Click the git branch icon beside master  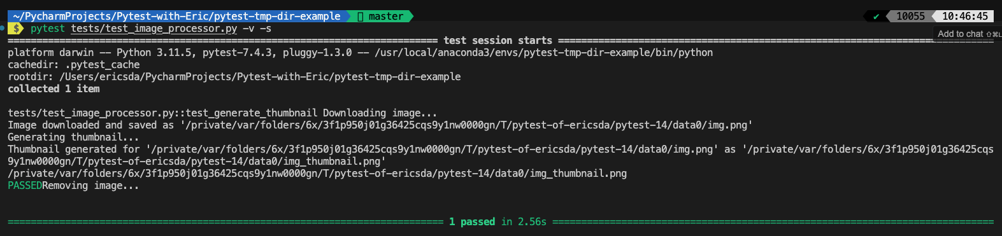tap(360, 17)
